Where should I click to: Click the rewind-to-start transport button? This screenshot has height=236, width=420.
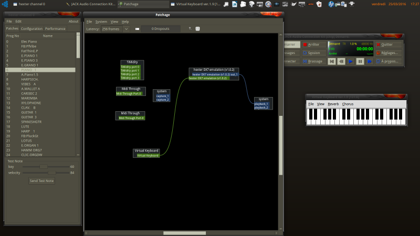[x=331, y=61]
